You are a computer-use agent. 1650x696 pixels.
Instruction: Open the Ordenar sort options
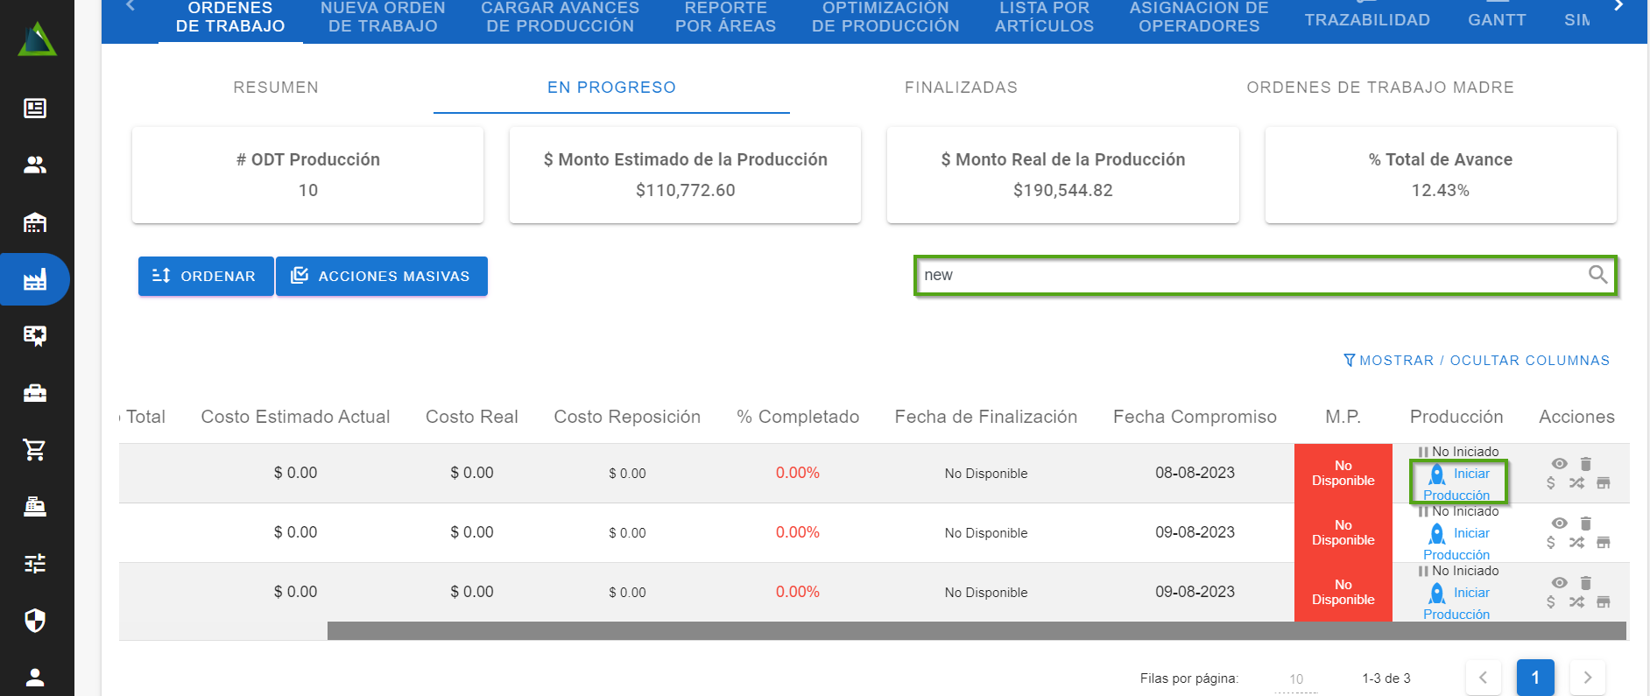pos(206,277)
